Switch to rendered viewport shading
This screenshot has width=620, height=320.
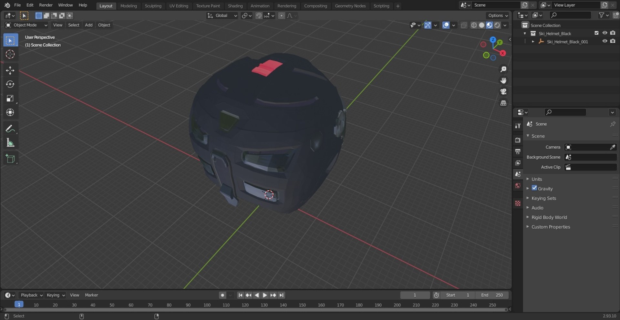click(x=497, y=25)
